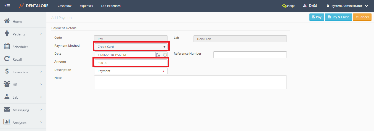
Task: Click the Help chat bubble icon
Action: (x=284, y=6)
